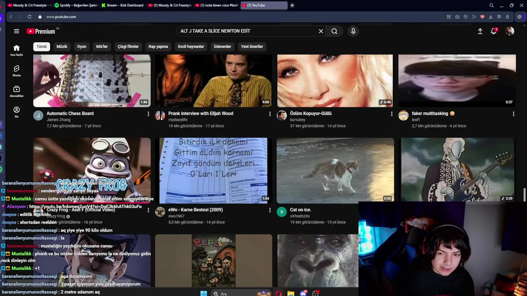The height and width of the screenshot is (296, 527).
Task: Open options menu for Automatic Chess Board
Action: 148,114
